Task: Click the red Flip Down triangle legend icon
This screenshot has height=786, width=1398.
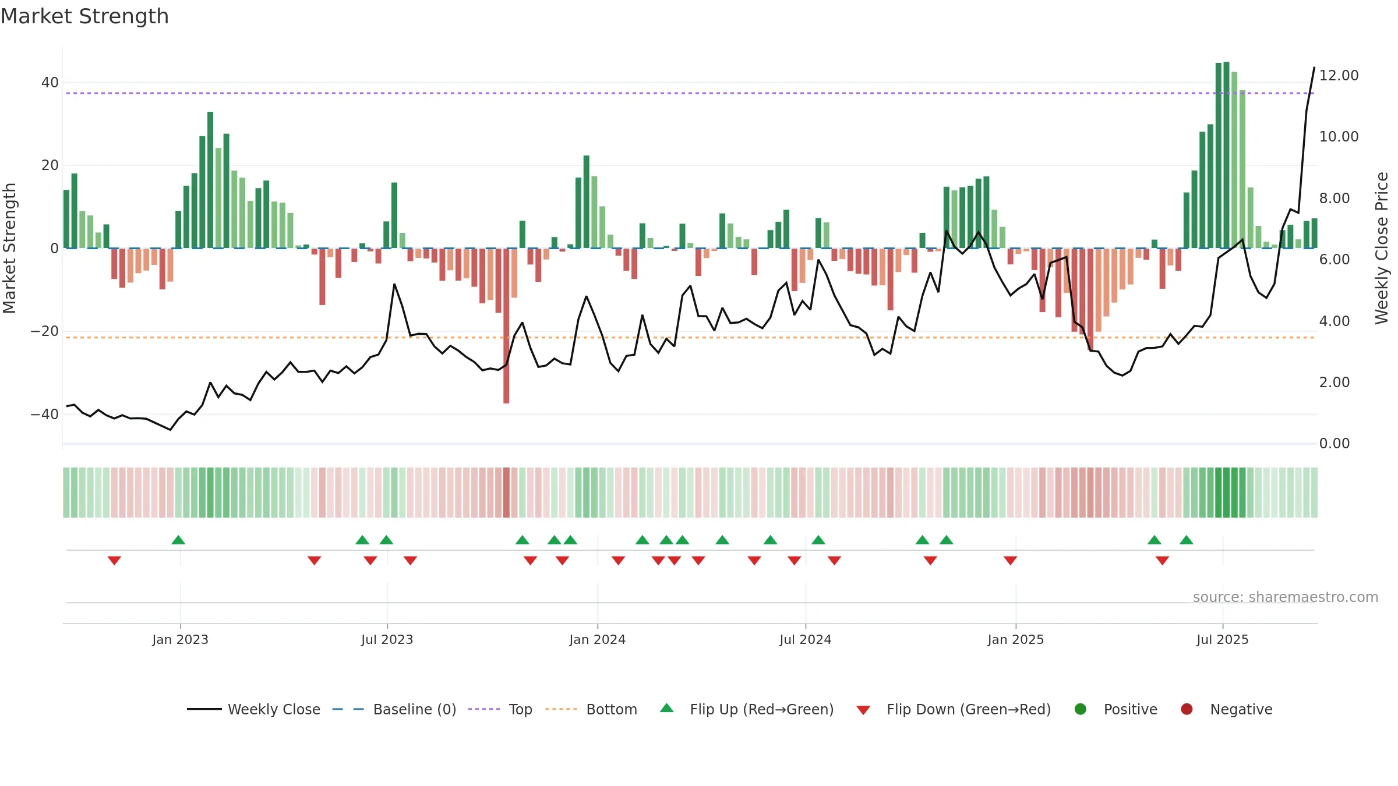Action: [x=864, y=710]
